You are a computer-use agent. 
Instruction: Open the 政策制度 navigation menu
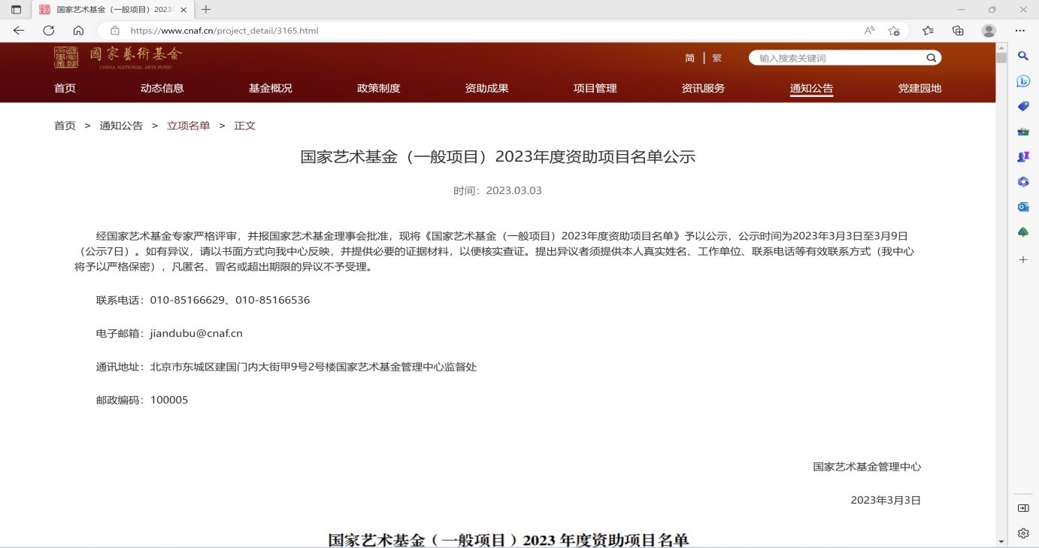(378, 88)
